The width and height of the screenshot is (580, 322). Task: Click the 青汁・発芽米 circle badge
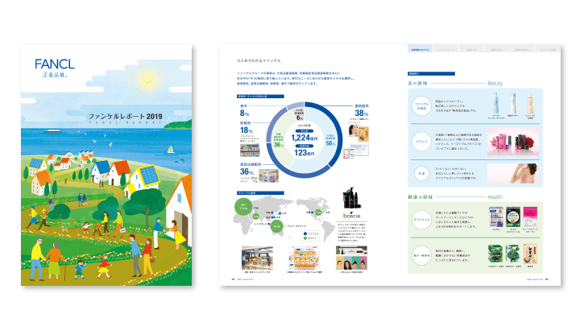coord(421,255)
